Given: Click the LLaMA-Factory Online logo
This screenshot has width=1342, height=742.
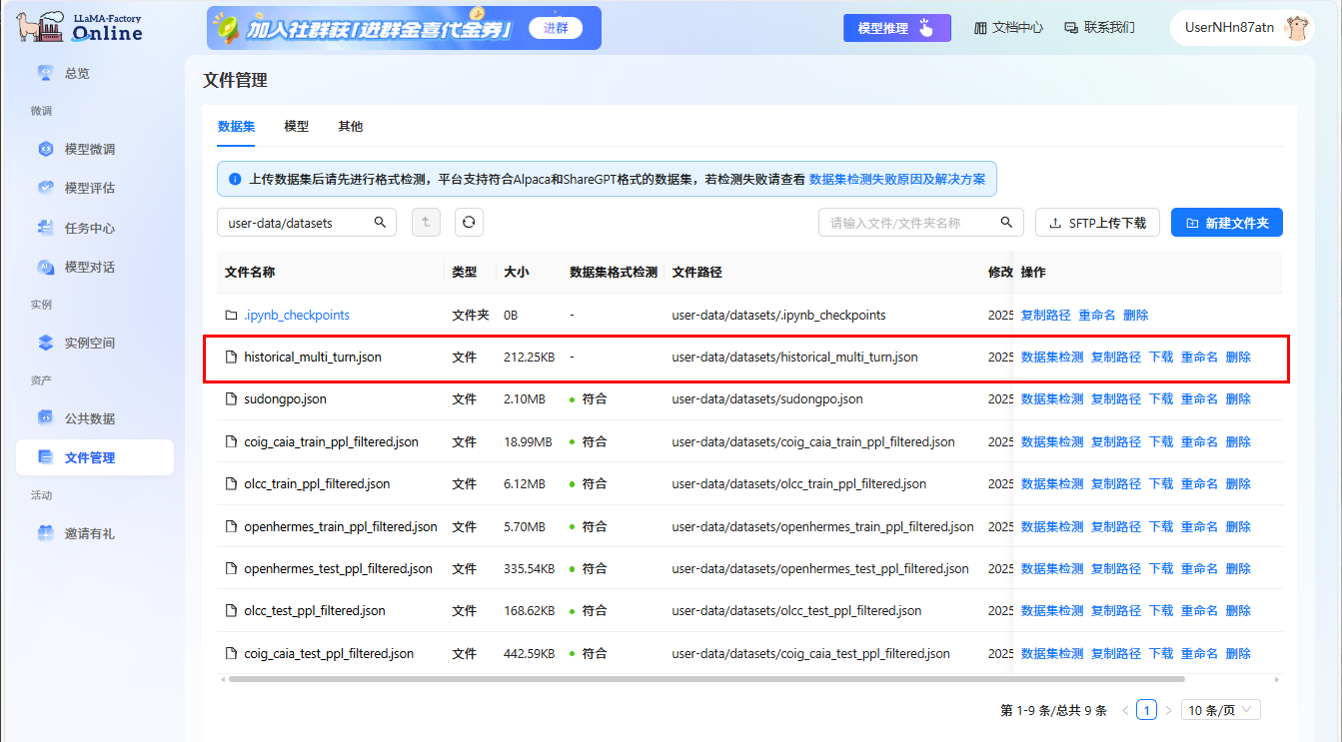Looking at the screenshot, I should point(80,27).
